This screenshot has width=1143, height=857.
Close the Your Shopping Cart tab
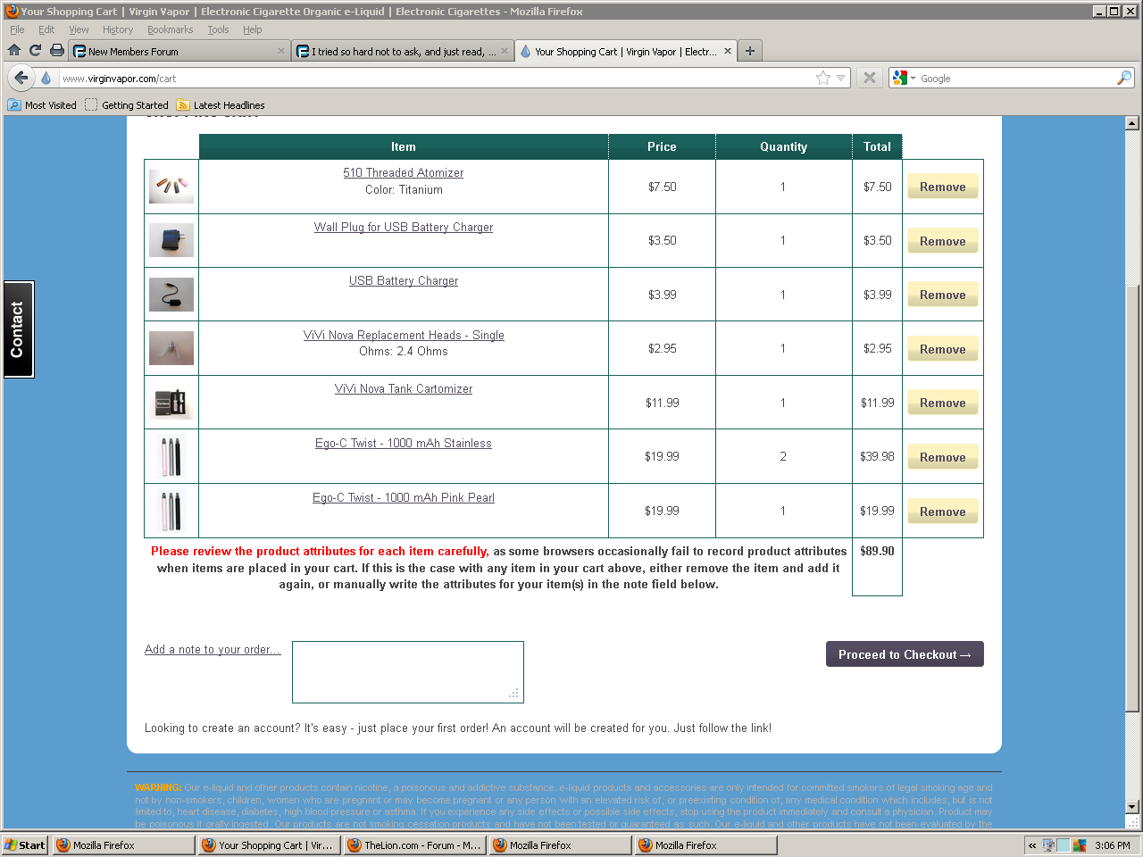728,51
